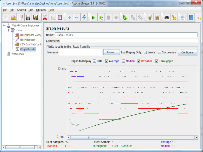Cut with the scissors icon

click(45, 17)
